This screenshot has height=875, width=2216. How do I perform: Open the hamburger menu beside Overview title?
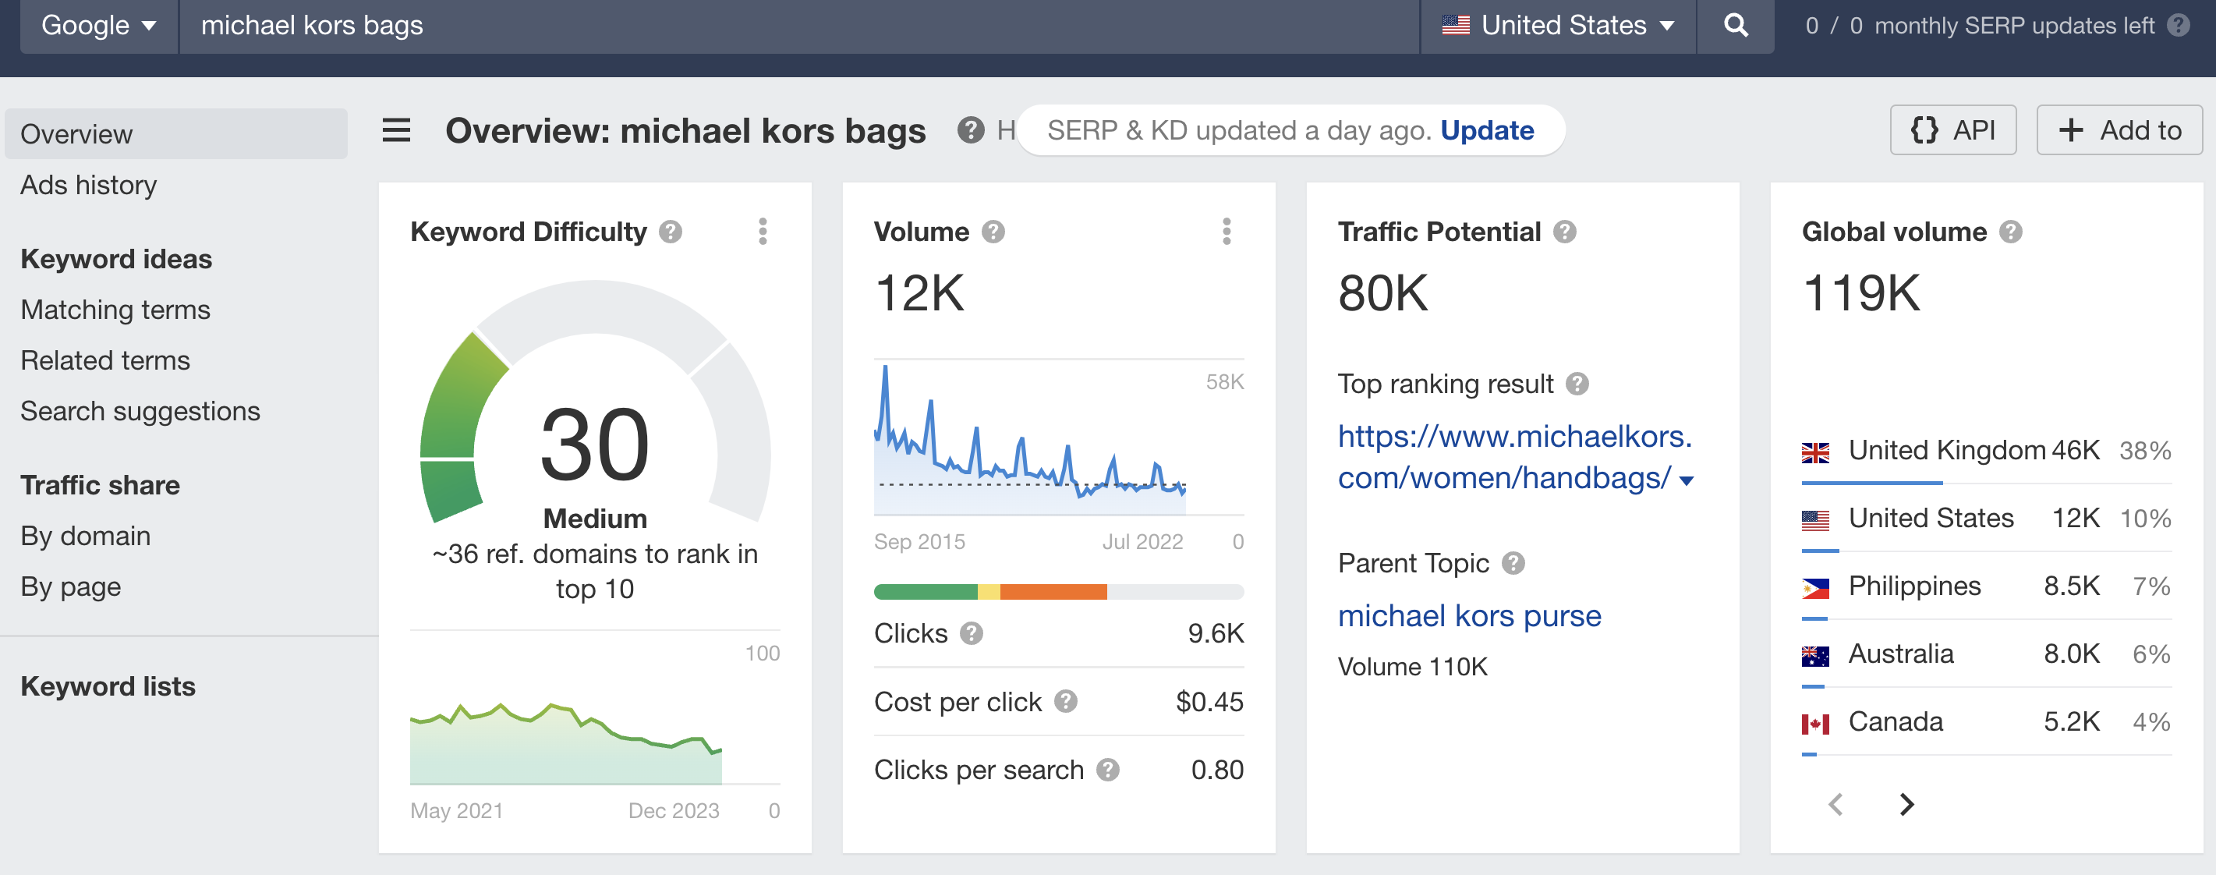pyautogui.click(x=396, y=131)
